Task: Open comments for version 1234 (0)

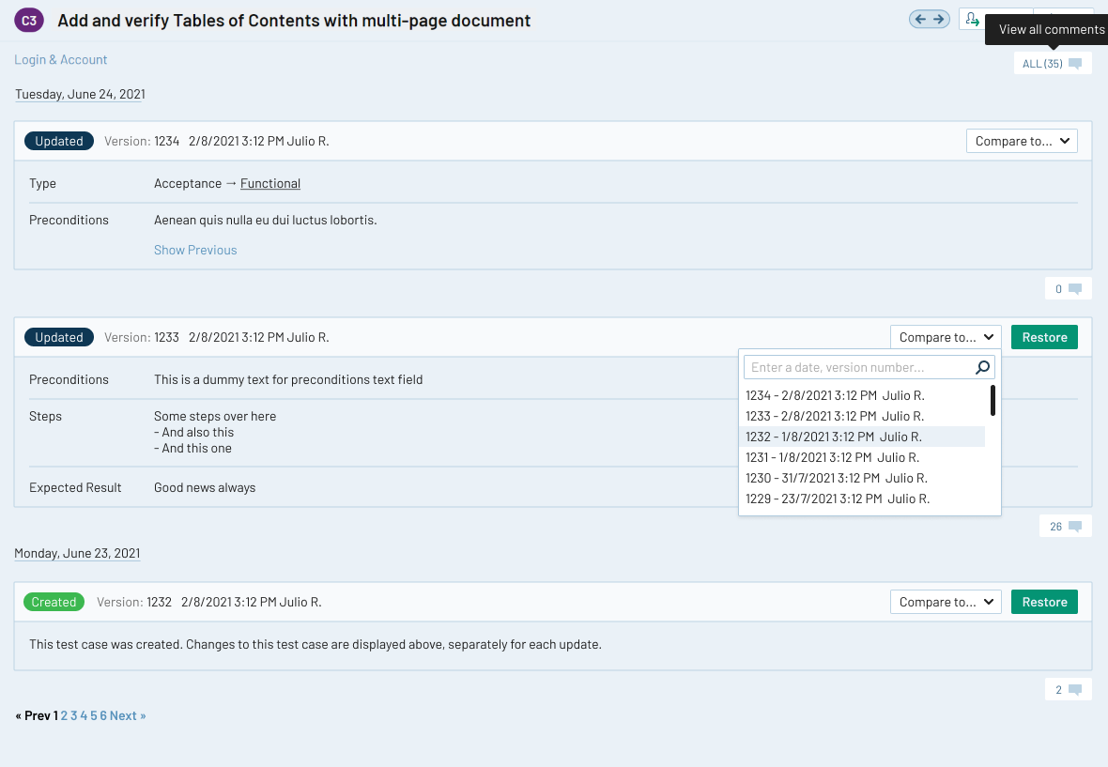Action: 1068,289
